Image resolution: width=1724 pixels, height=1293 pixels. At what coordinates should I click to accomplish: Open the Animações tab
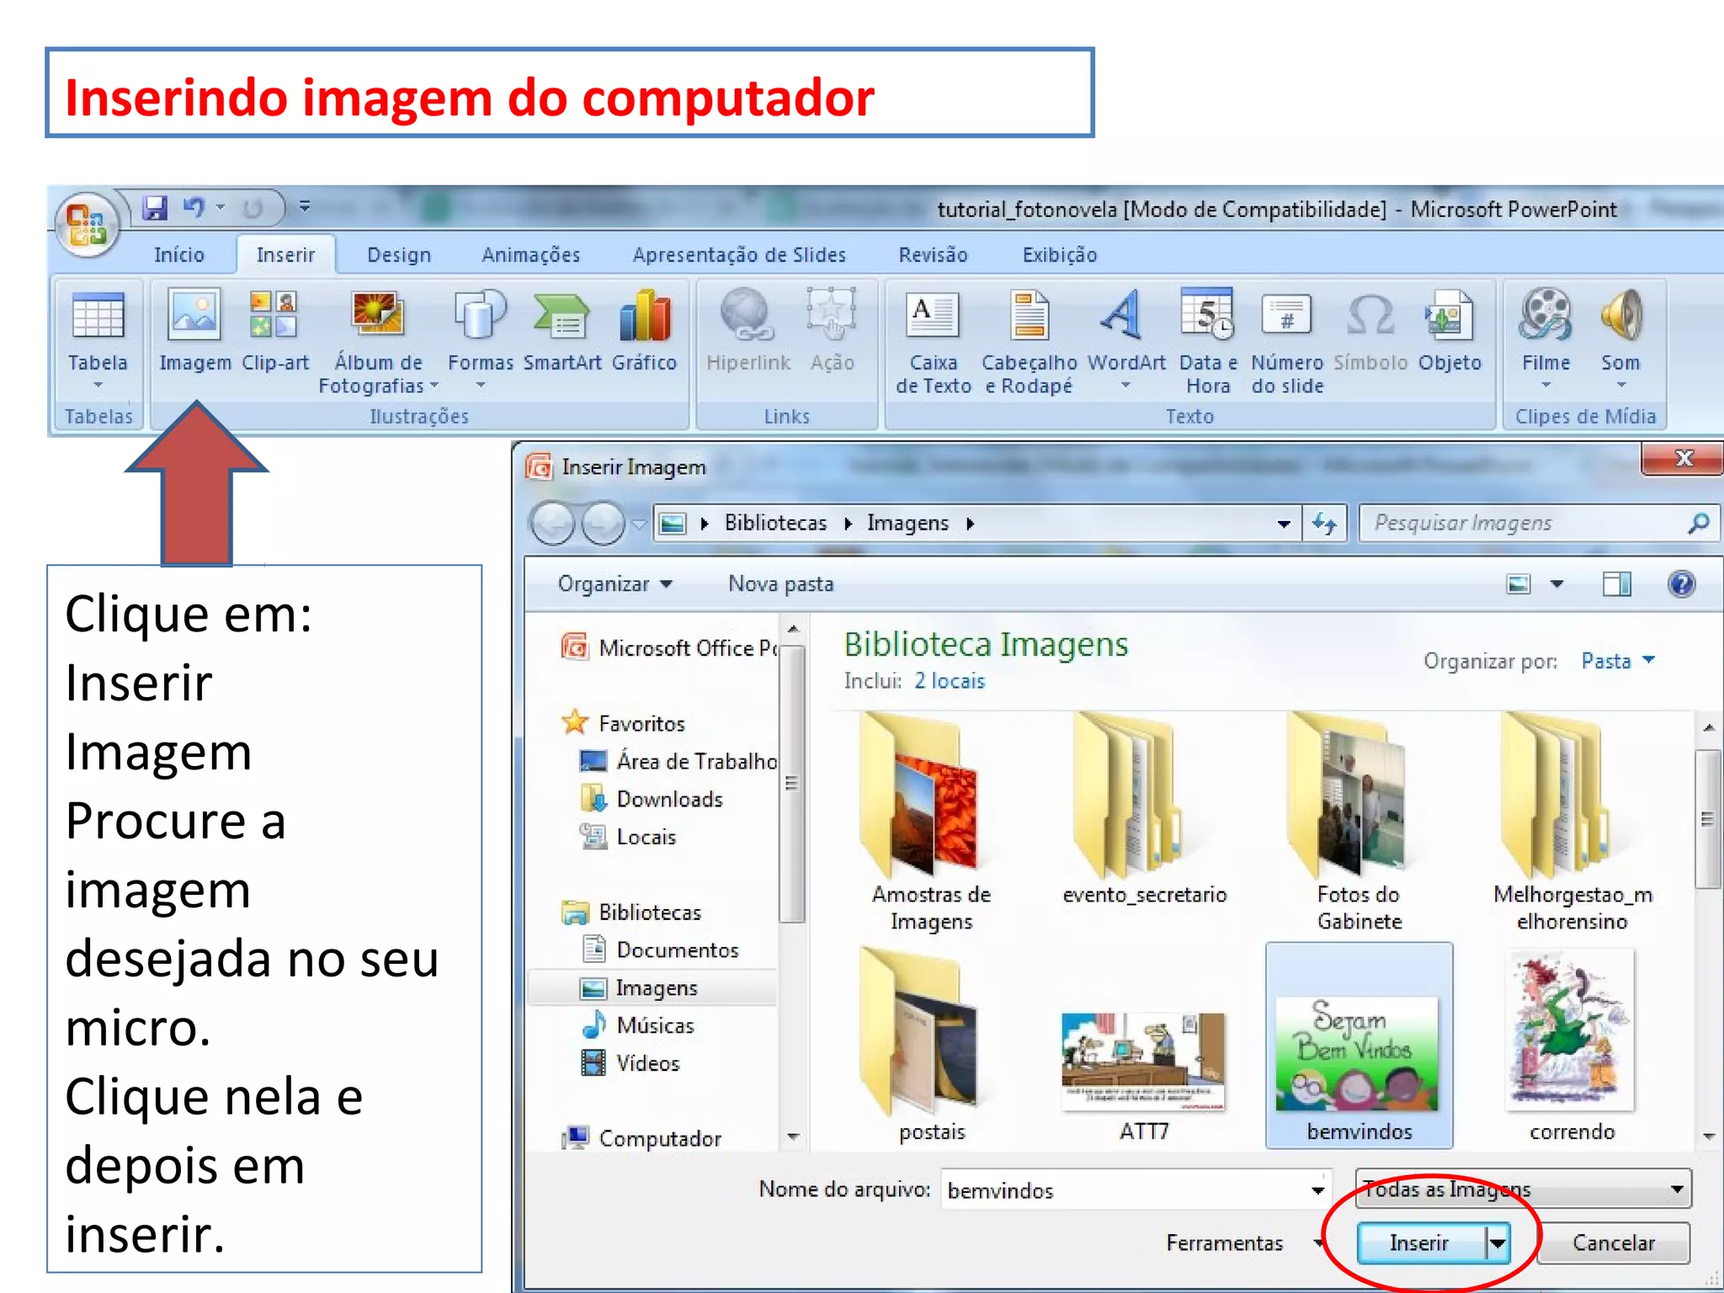point(530,254)
